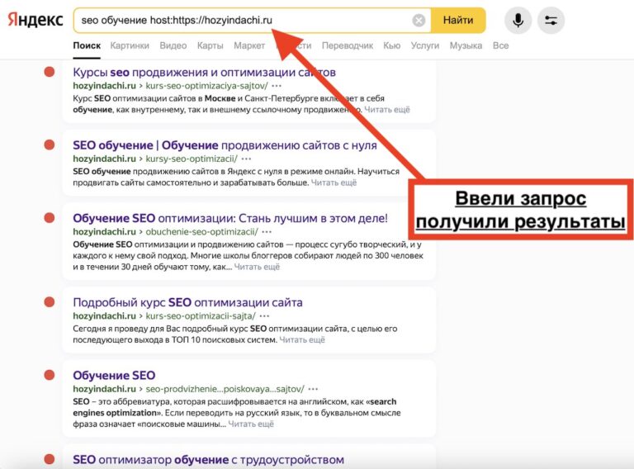
Task: Open the Кью tab
Action: tap(392, 45)
